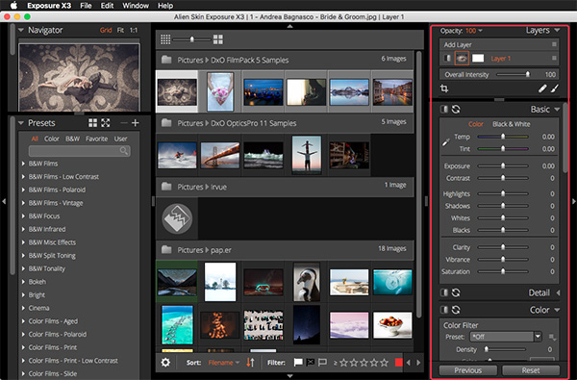Go to next filter page arrow
Screen dimensions: 577x380
tap(418, 363)
